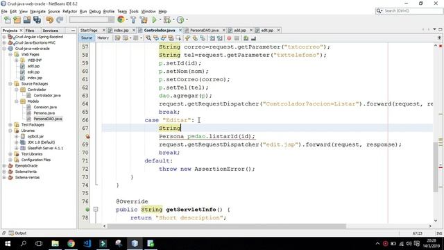Click the Shift Line Left icon
The image size is (444, 250).
(212, 38)
